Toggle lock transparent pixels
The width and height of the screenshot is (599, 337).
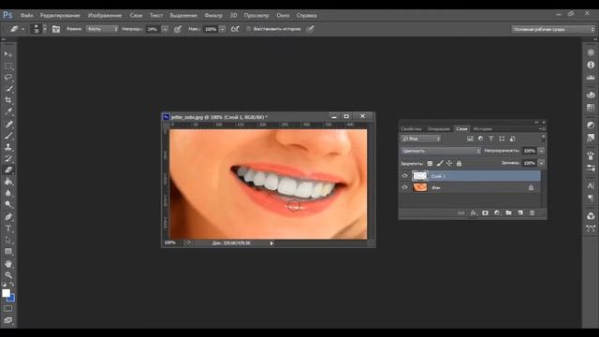430,164
